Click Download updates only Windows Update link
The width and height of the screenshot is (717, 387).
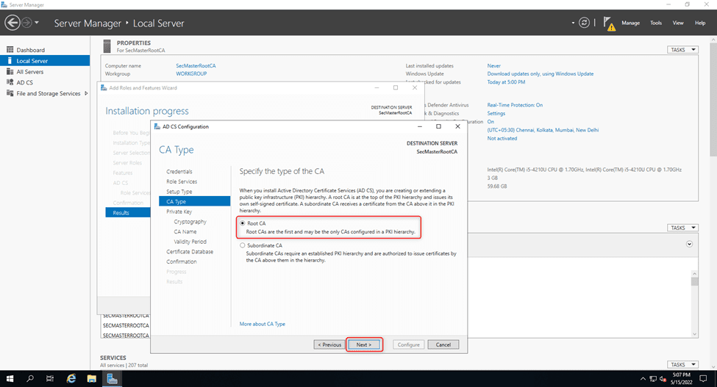(540, 74)
